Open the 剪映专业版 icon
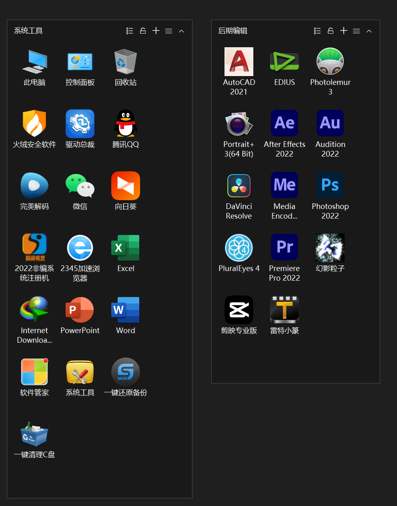The height and width of the screenshot is (506, 397). 239,310
